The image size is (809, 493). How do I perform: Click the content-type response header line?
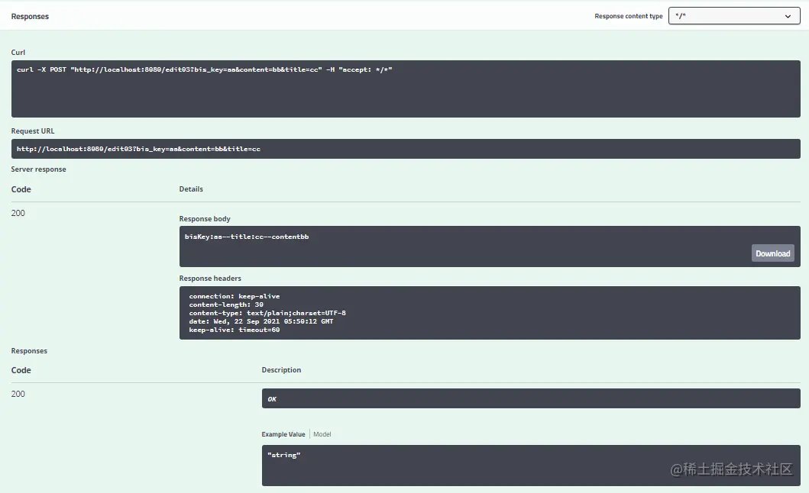coord(267,313)
